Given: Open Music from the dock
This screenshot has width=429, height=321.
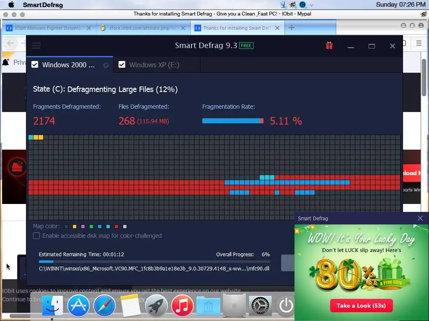Looking at the screenshot, I should (x=182, y=306).
